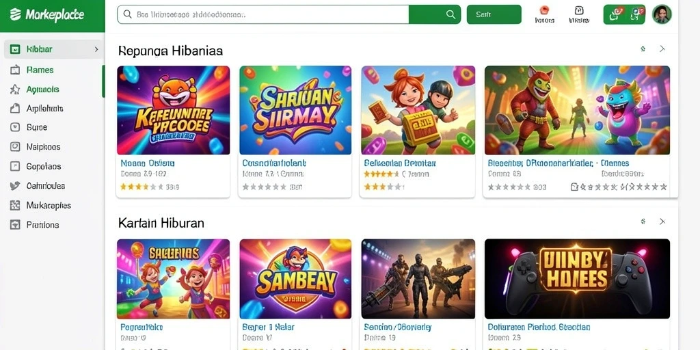Open the Twitter bird sidebar item
The width and height of the screenshot is (700, 350).
coord(15,186)
